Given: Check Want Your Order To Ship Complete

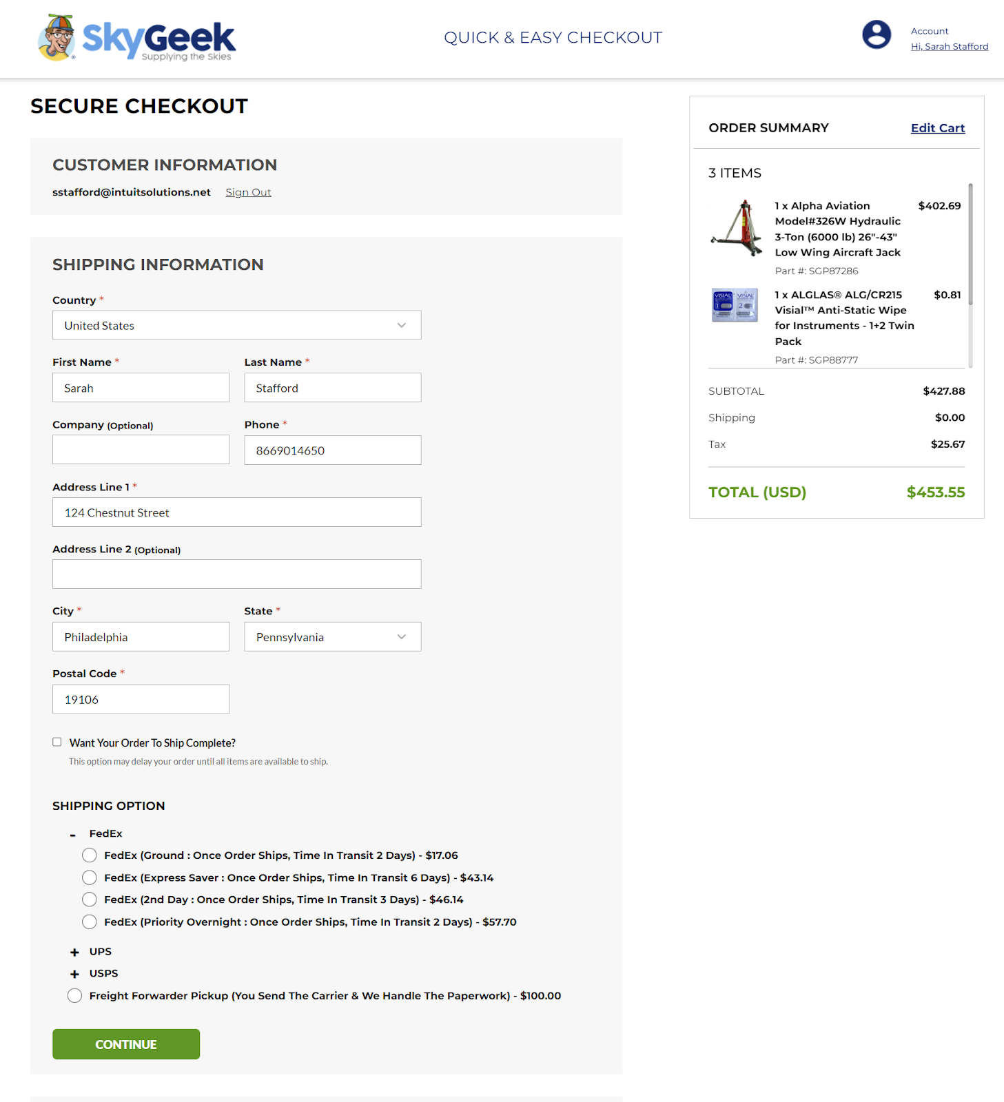Looking at the screenshot, I should 57,742.
